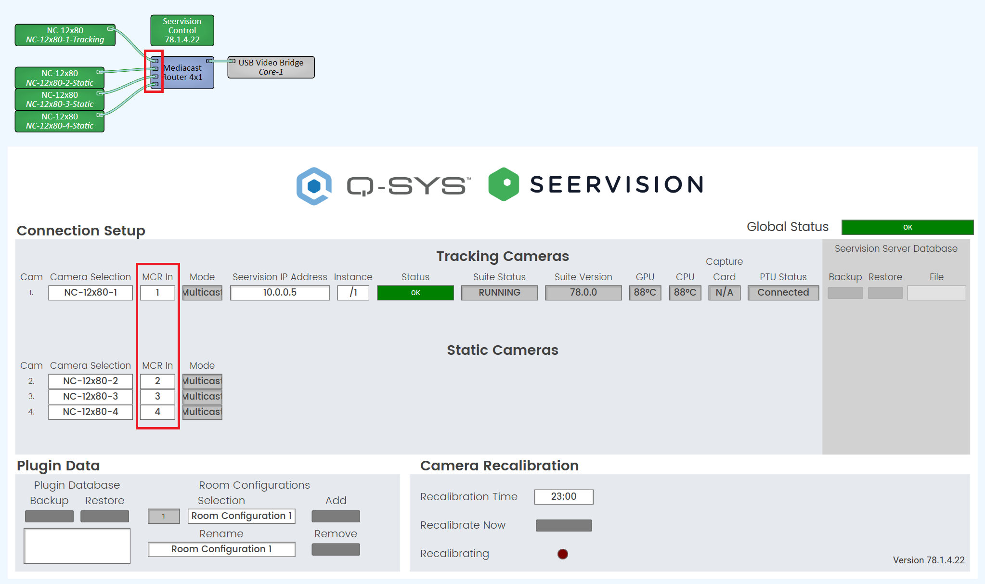Click the green Global Status OK indicator

pyautogui.click(x=907, y=227)
